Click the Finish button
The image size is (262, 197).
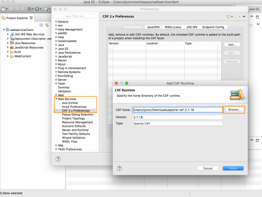tap(233, 168)
